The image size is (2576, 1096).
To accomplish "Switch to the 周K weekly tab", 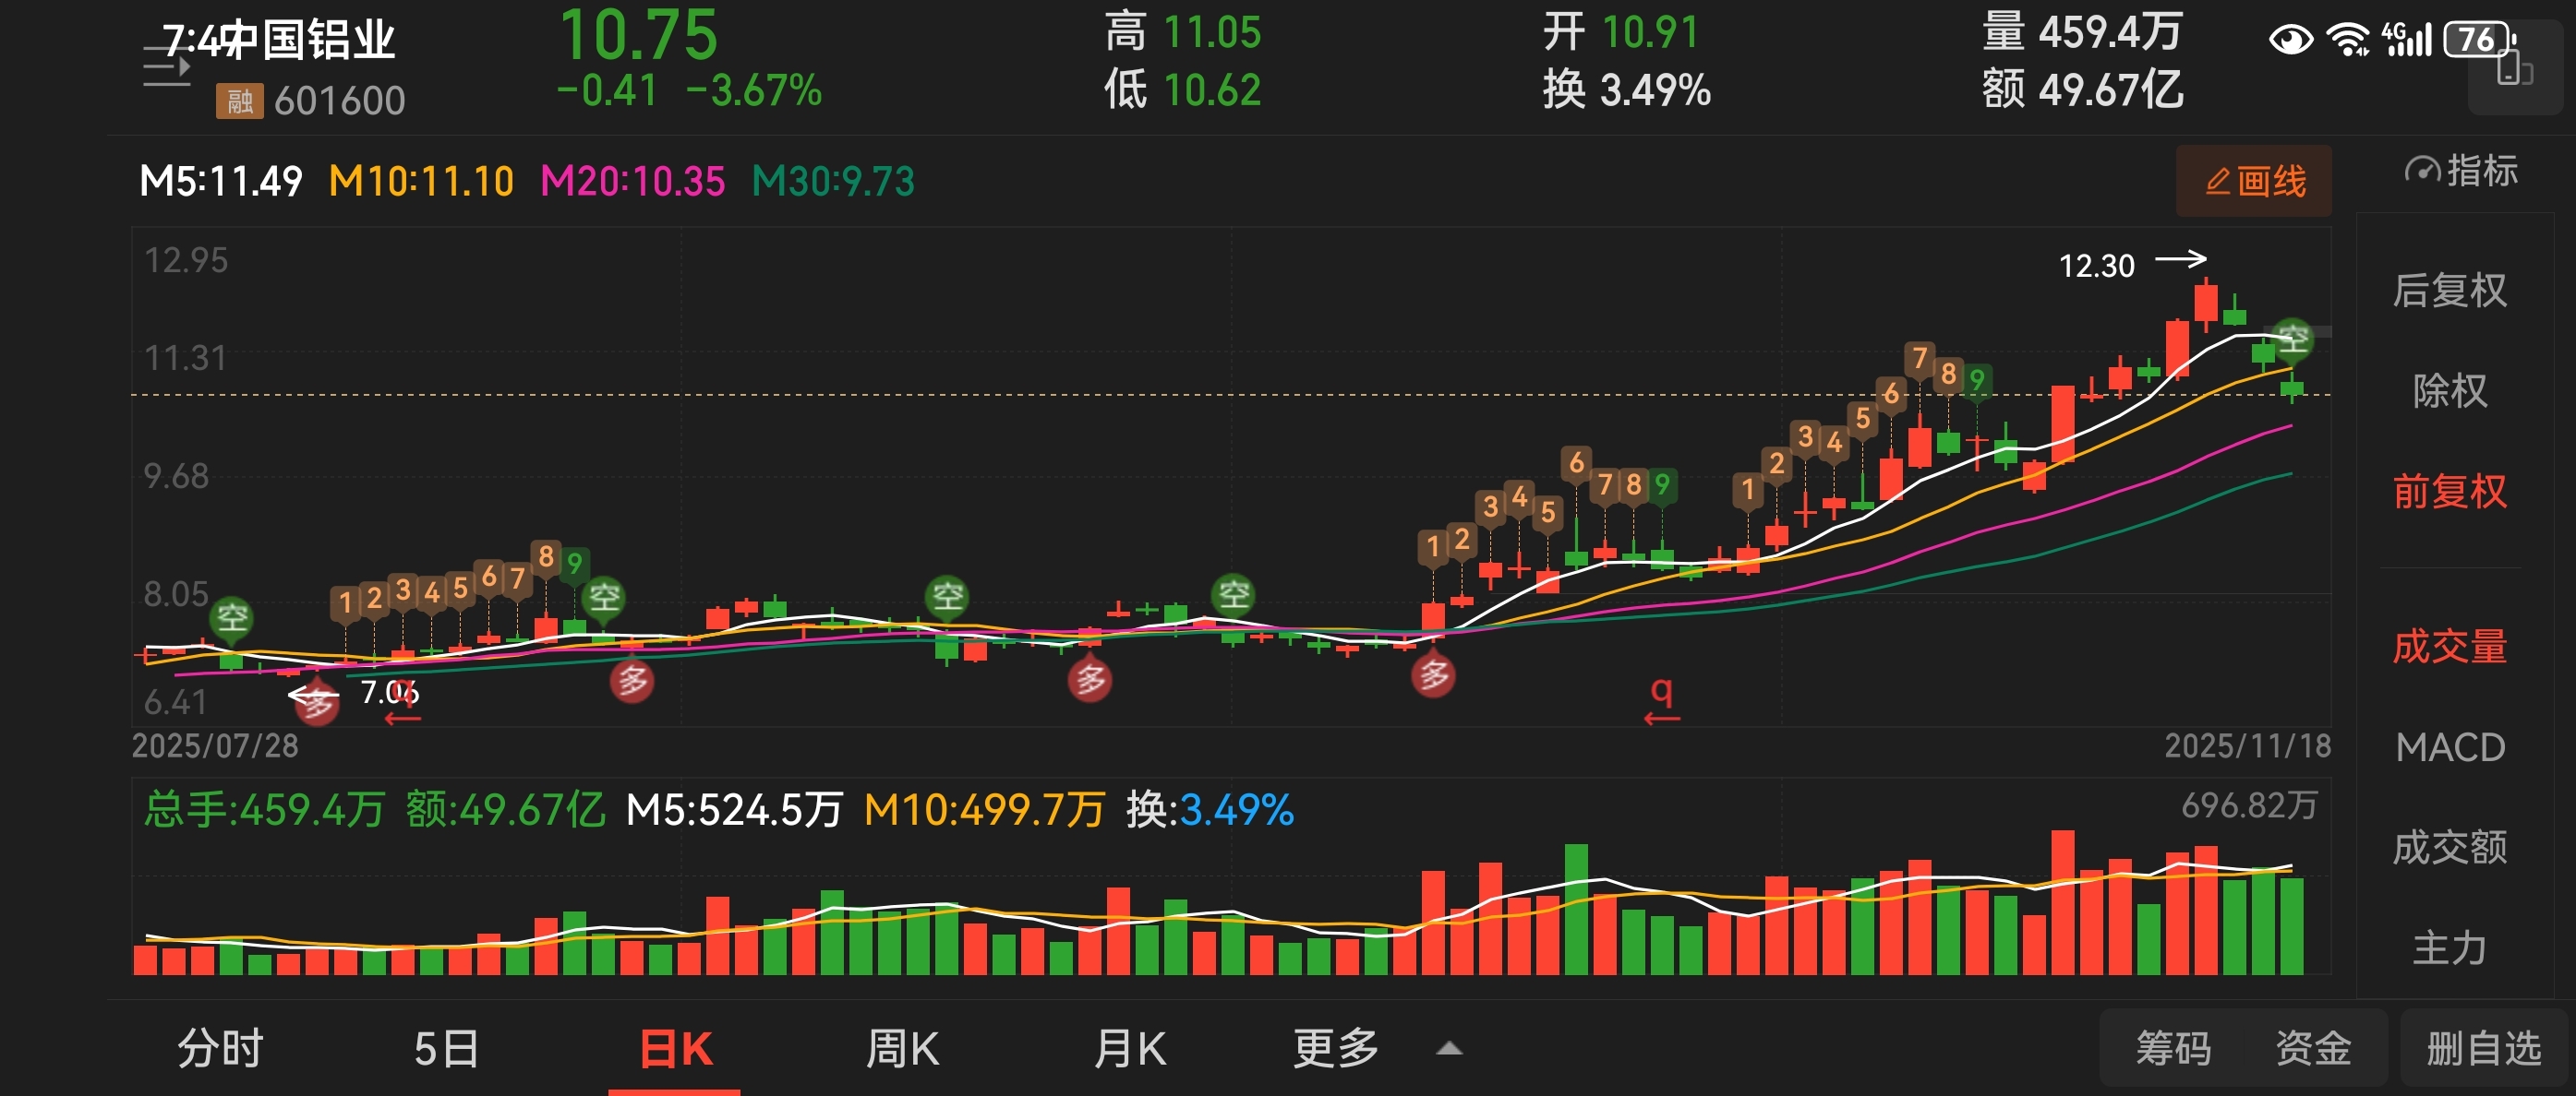I will [902, 1049].
